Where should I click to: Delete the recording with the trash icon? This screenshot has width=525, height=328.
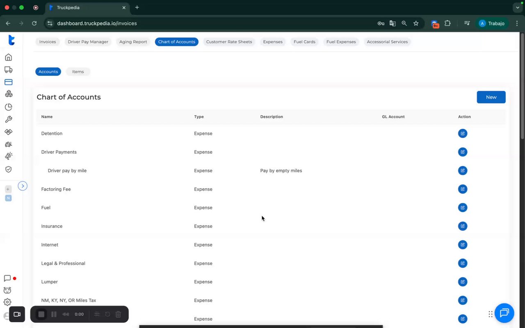(x=118, y=314)
